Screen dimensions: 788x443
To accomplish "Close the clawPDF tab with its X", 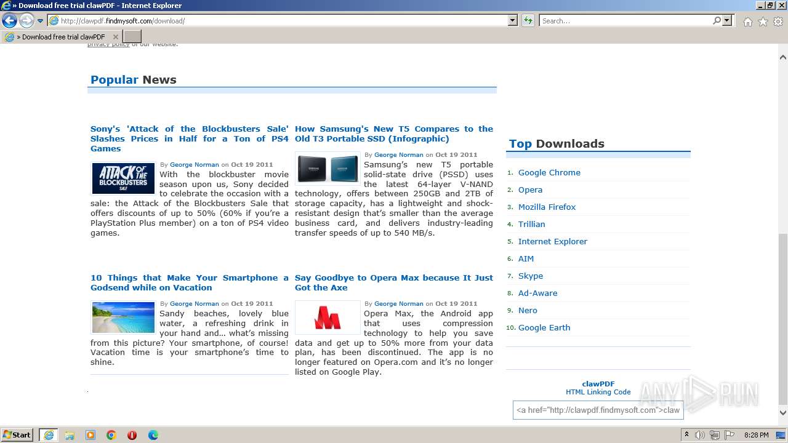I will click(116, 37).
